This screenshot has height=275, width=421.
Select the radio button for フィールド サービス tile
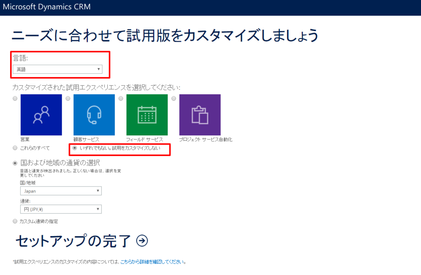[121, 98]
